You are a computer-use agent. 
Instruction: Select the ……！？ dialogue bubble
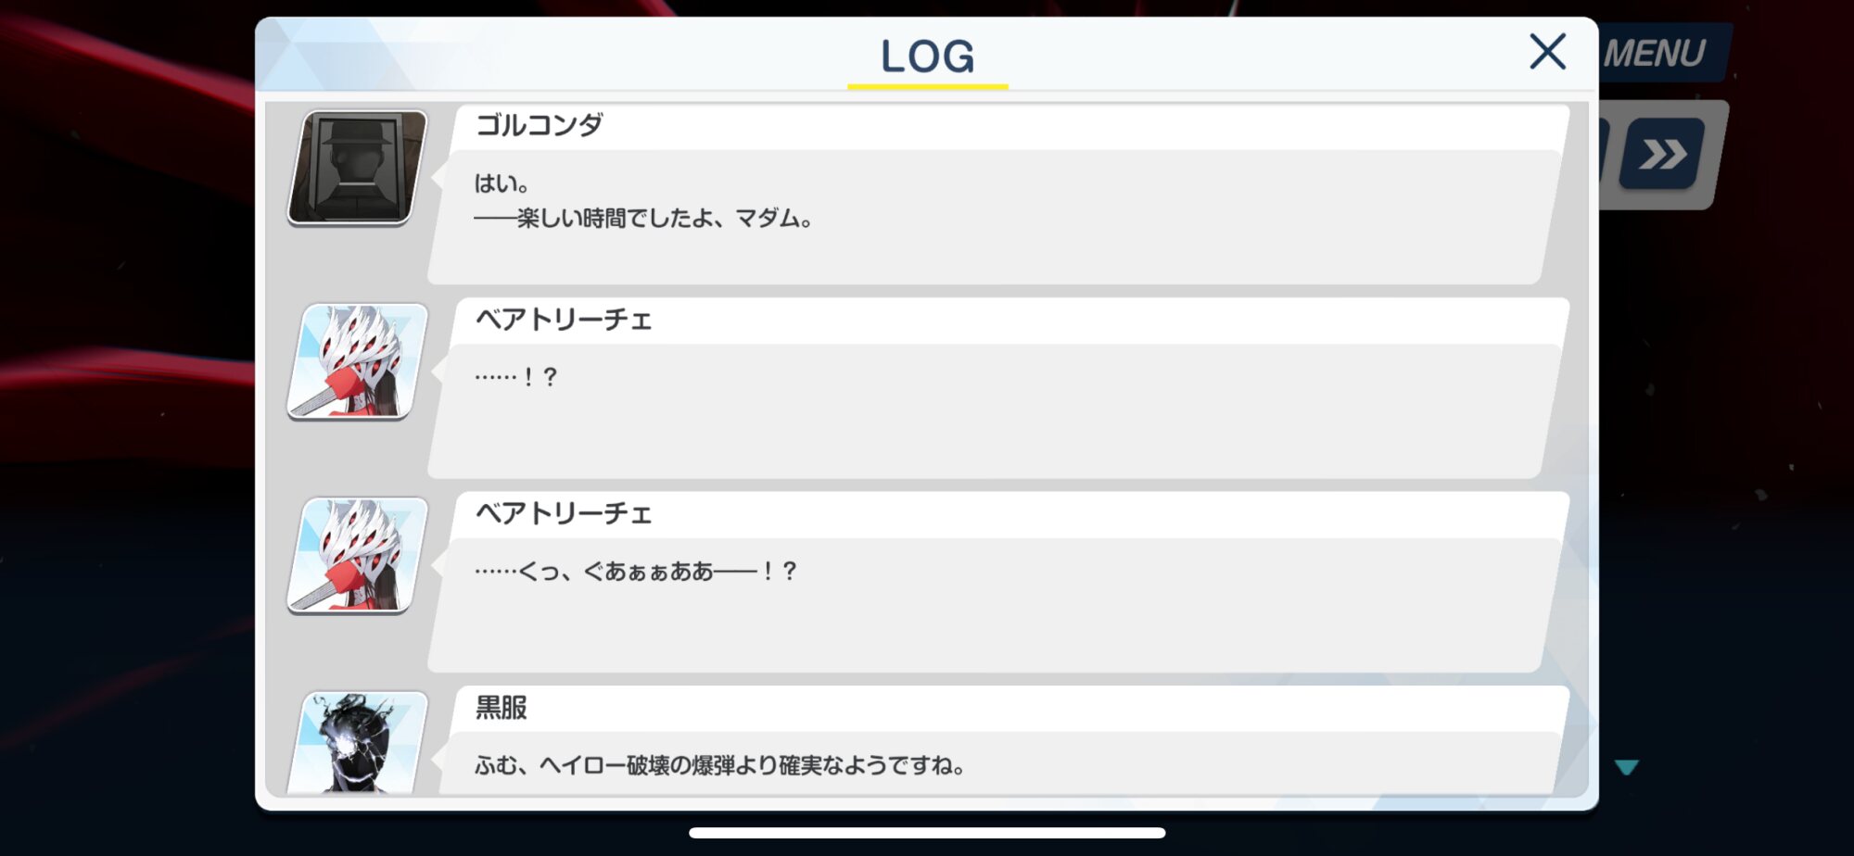pos(997,411)
